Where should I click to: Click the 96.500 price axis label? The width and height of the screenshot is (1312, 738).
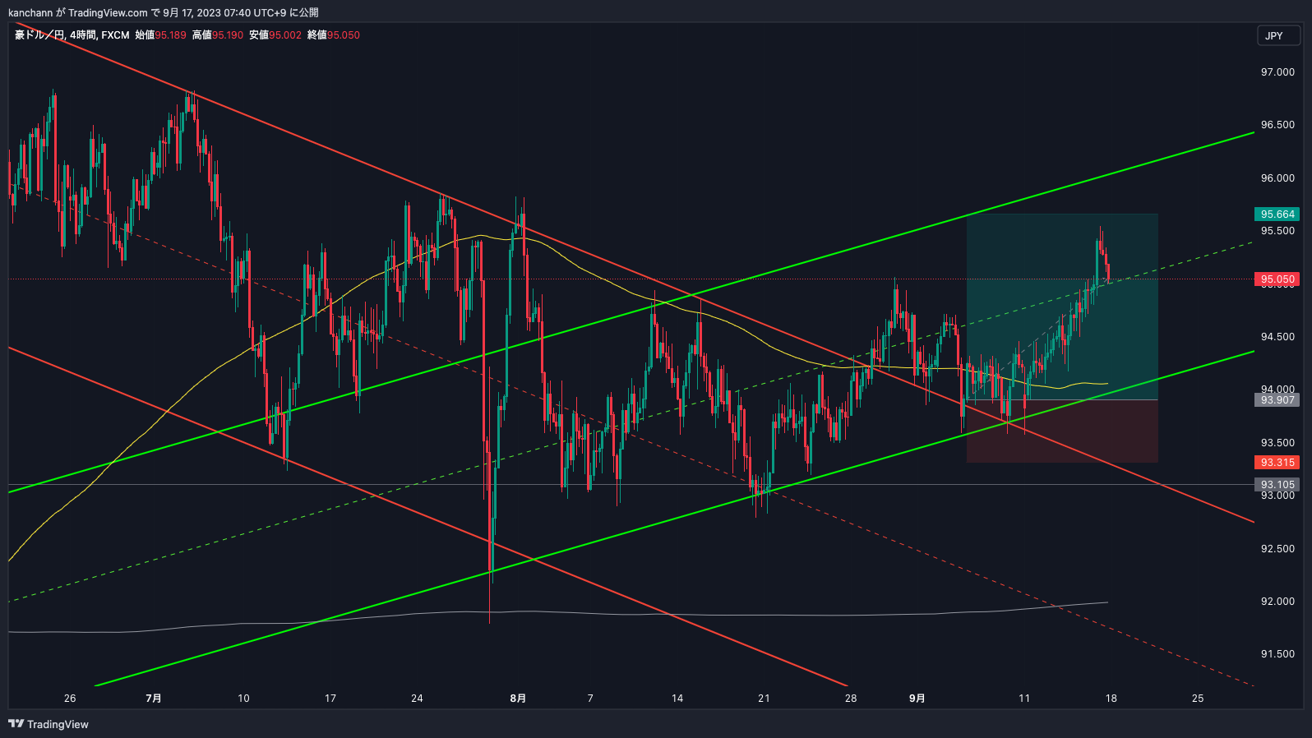tap(1277, 125)
